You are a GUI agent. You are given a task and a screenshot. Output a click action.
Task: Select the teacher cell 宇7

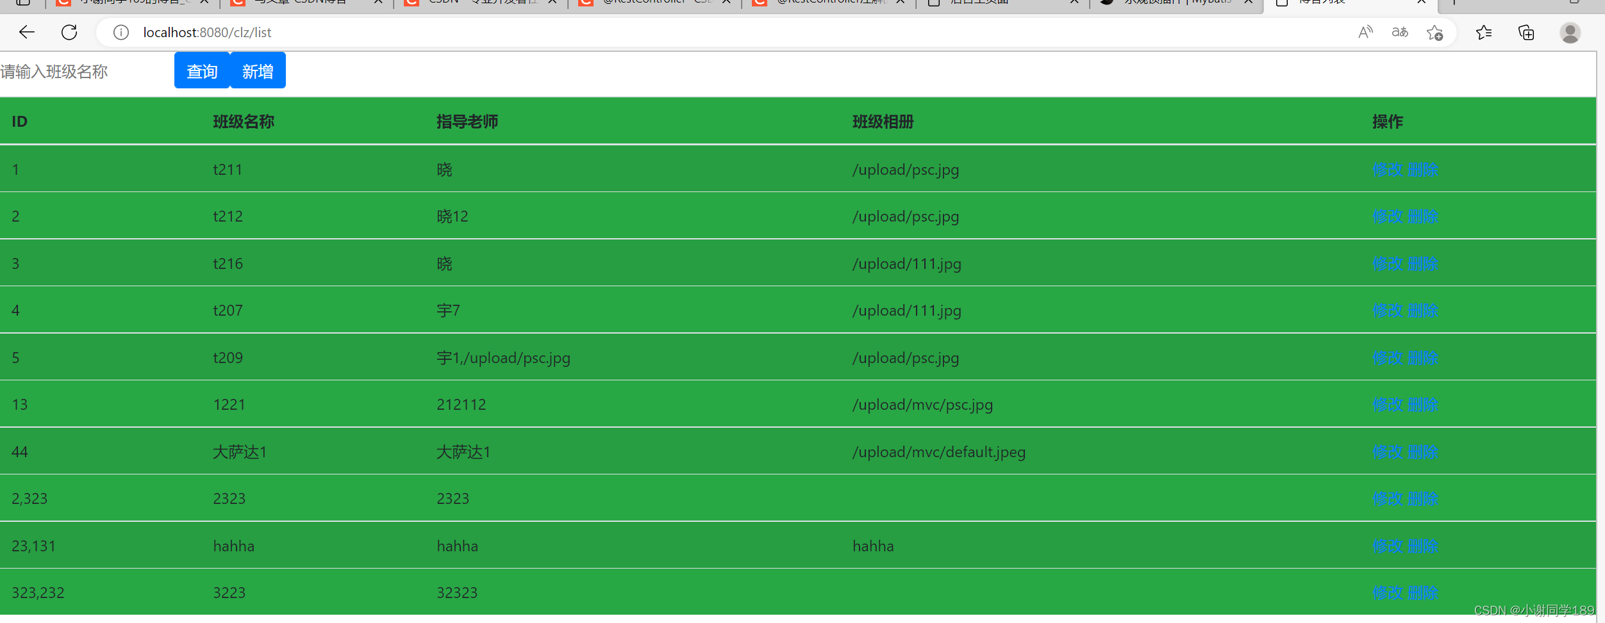(448, 311)
